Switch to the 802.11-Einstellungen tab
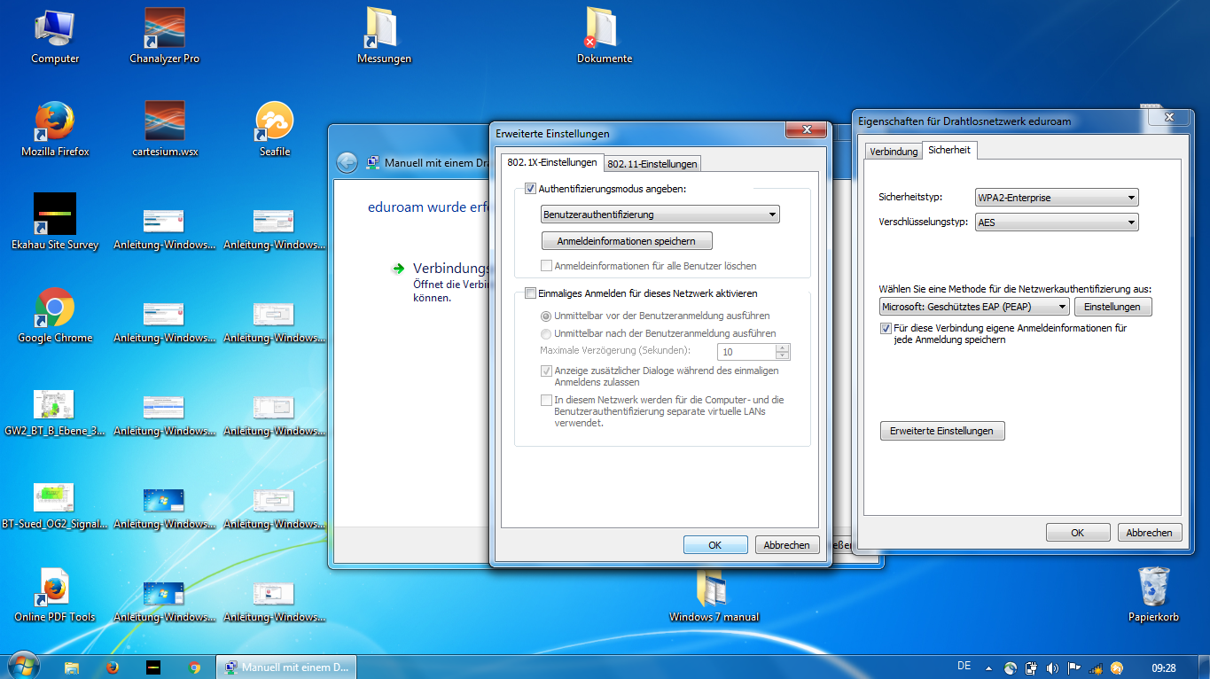 pyautogui.click(x=652, y=163)
